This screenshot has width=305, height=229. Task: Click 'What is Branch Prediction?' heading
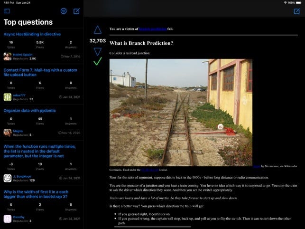tap(141, 43)
